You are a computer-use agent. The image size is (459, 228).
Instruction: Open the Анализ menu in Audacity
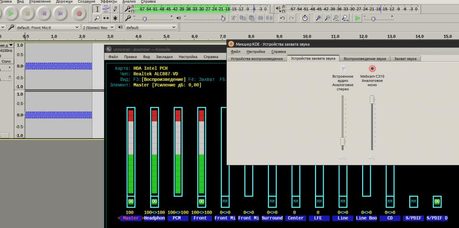pyautogui.click(x=129, y=1)
